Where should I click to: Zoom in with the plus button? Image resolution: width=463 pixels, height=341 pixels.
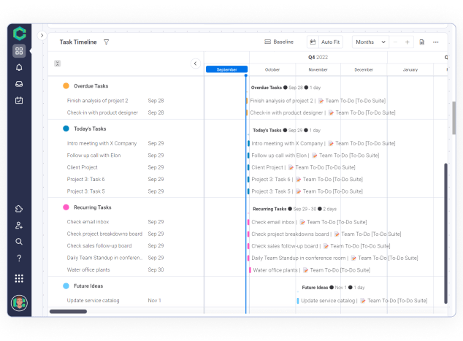click(407, 42)
